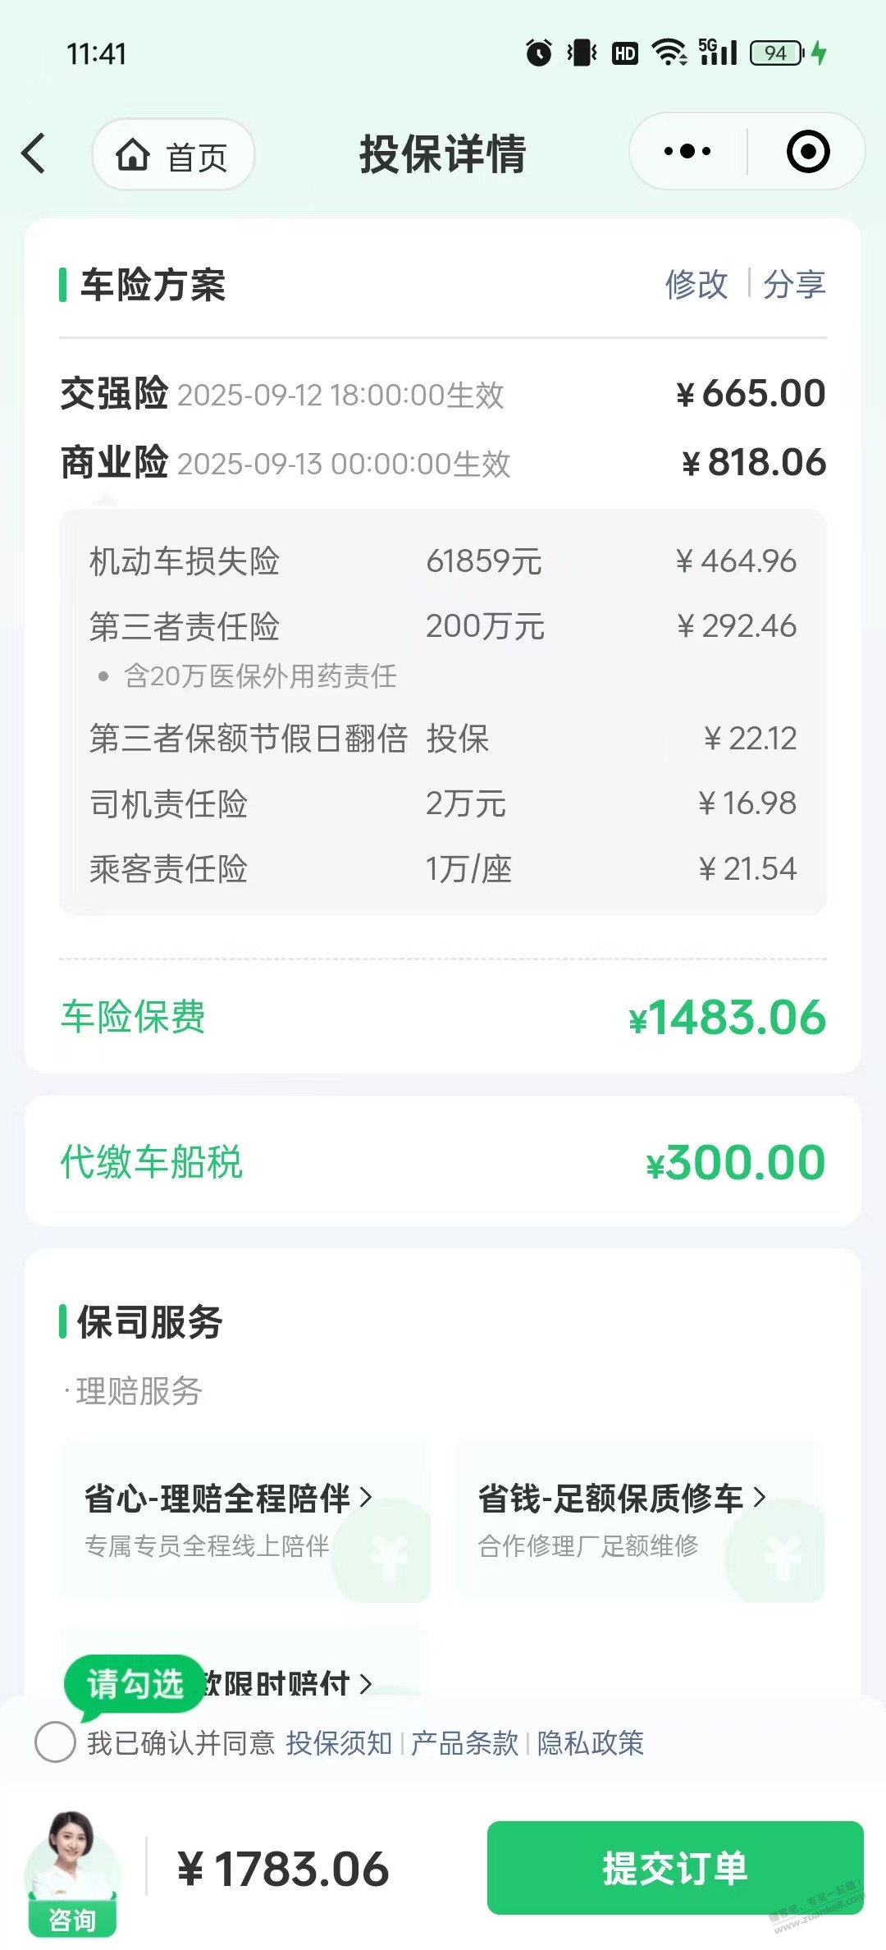Open the 产品条款 link

pos(464,1742)
